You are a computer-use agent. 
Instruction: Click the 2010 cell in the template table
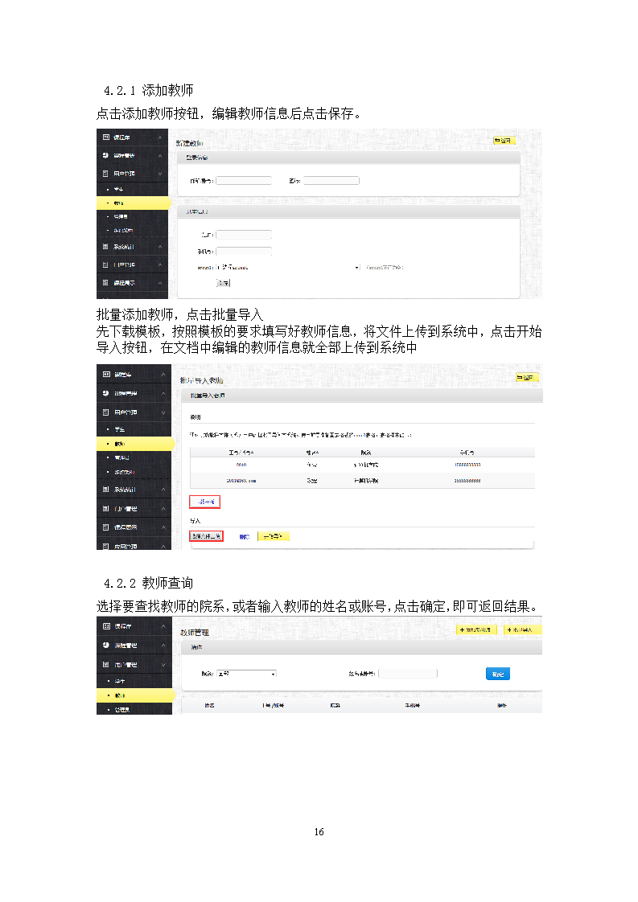pyautogui.click(x=241, y=465)
